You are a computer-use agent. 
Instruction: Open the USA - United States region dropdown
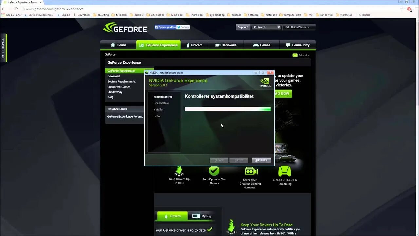297,27
